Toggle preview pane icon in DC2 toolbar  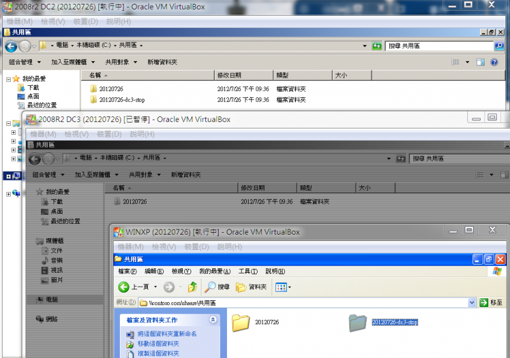[x=481, y=62]
